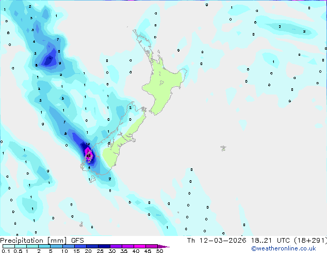Click the '0.1' legend scale label
Screen dimensions: 327x253
[6, 251]
